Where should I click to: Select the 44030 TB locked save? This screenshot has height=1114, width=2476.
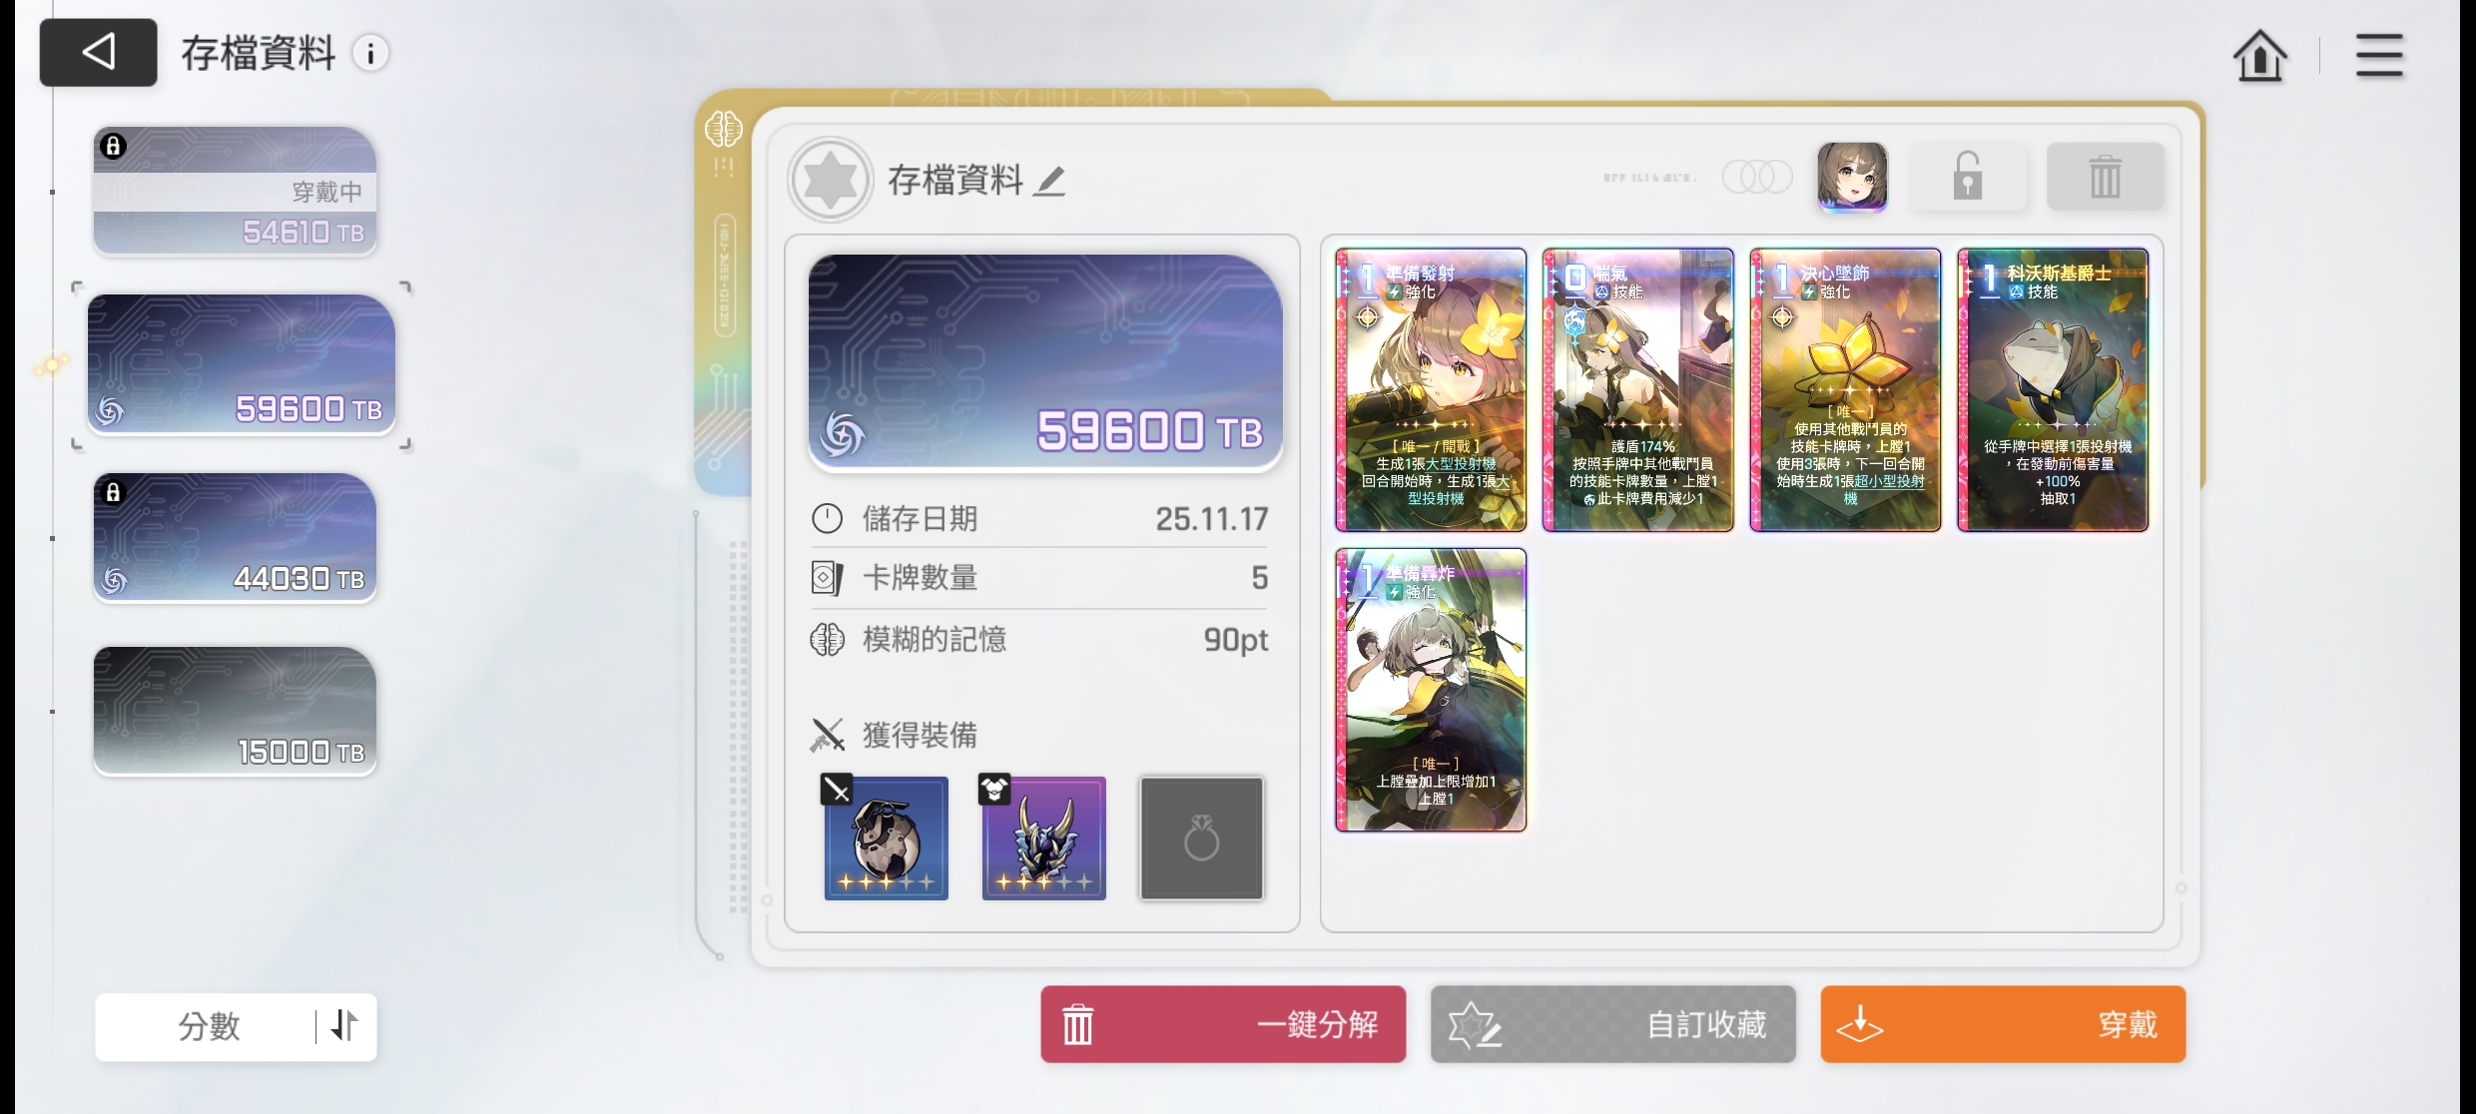coord(235,538)
